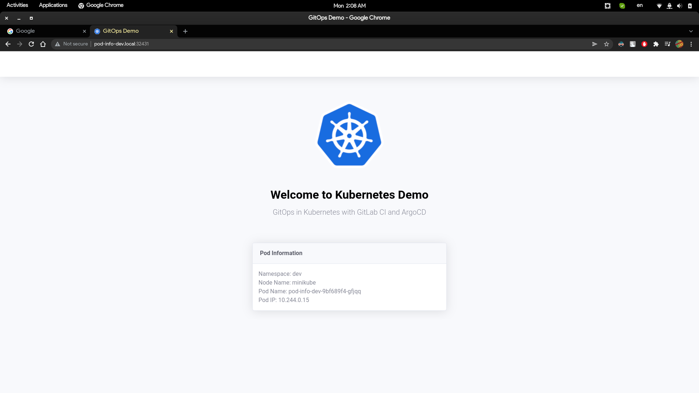Click the Pod IP: 10.244.0.15 line
This screenshot has width=699, height=393.
284,300
